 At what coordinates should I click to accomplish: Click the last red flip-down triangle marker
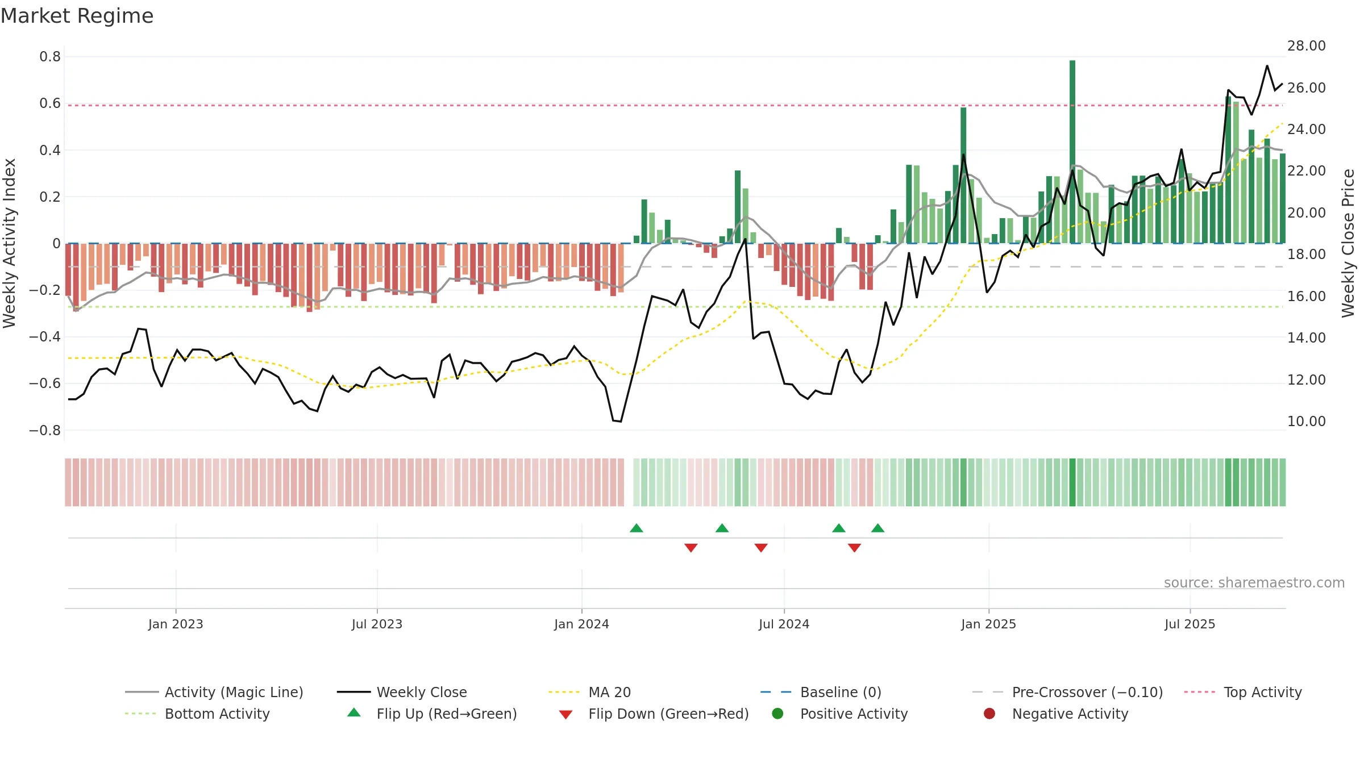point(854,548)
